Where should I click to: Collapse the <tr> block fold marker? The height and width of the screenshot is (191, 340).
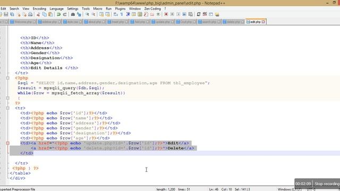7,108
